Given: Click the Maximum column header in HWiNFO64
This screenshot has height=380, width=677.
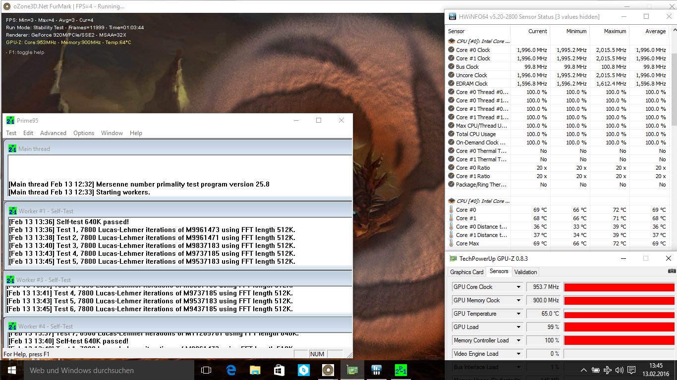Looking at the screenshot, I should click(609, 31).
